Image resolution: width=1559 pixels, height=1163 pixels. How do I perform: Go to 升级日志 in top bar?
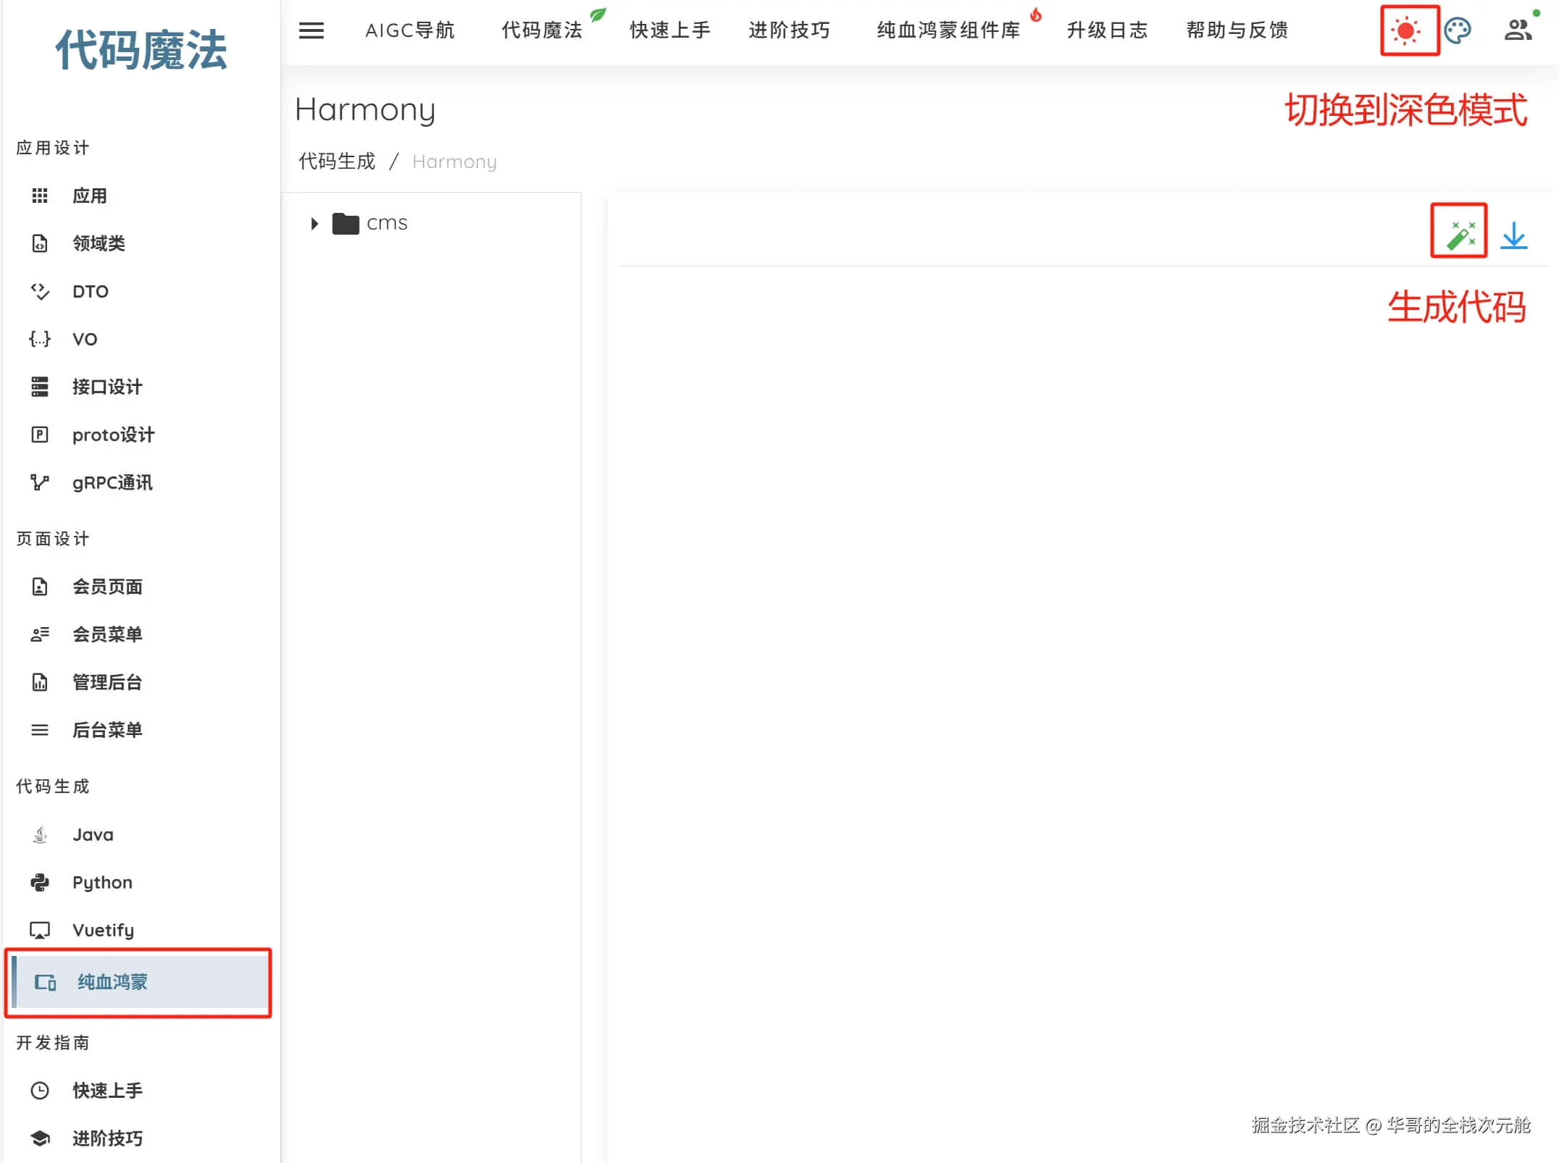click(x=1107, y=30)
